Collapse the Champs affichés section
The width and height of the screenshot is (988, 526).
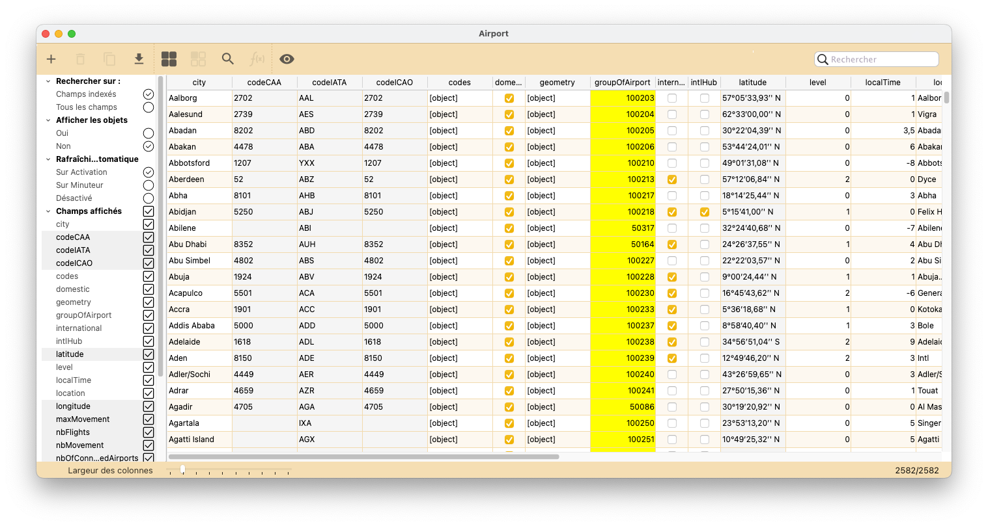point(48,211)
